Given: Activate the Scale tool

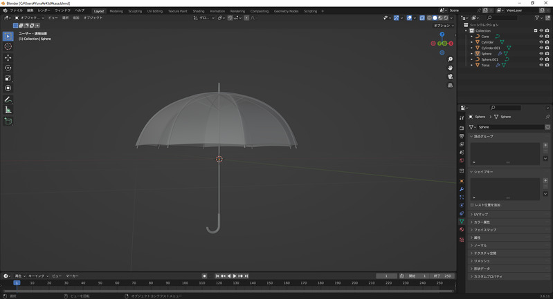Looking at the screenshot, I should tap(8, 78).
